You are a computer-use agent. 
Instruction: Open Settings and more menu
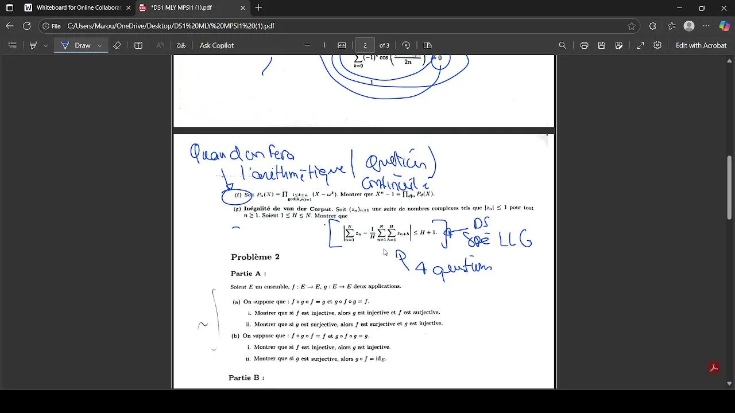pyautogui.click(x=707, y=26)
